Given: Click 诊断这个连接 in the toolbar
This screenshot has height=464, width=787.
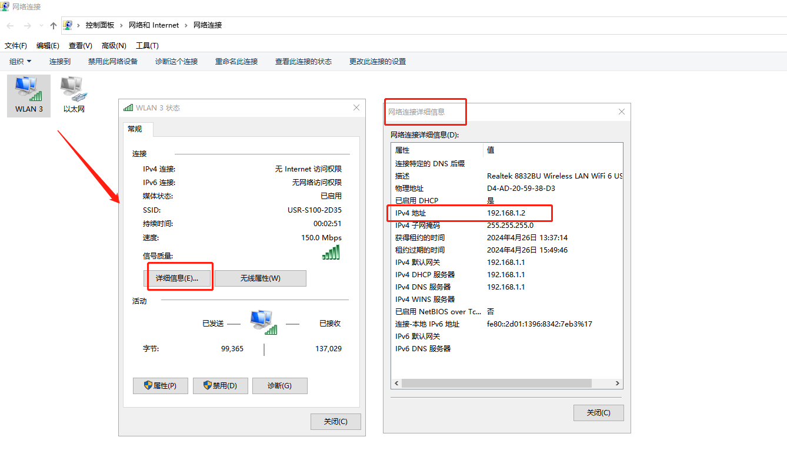Looking at the screenshot, I should point(176,62).
